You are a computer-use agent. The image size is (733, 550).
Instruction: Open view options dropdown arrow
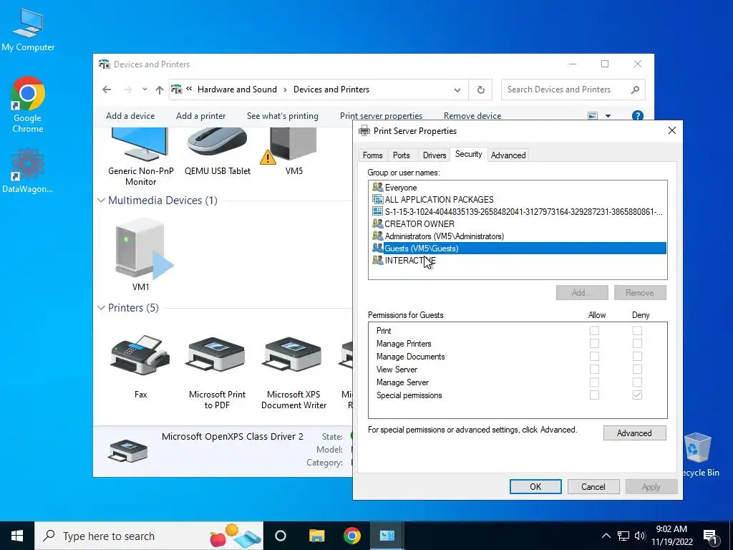pyautogui.click(x=608, y=115)
